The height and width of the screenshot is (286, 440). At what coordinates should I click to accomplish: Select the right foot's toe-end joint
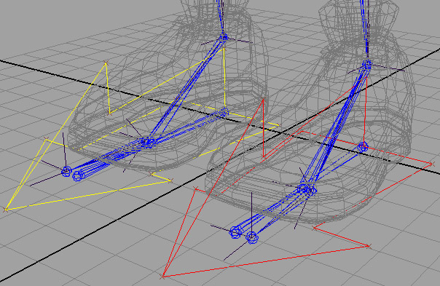252,238
